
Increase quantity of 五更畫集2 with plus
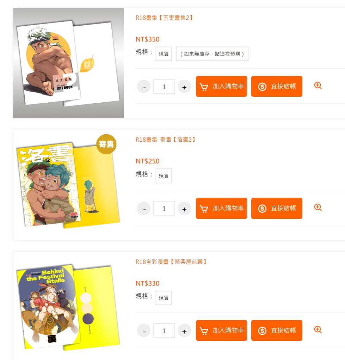(184, 86)
